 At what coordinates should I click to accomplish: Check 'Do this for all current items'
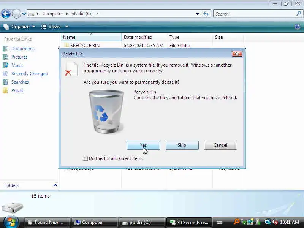click(85, 158)
